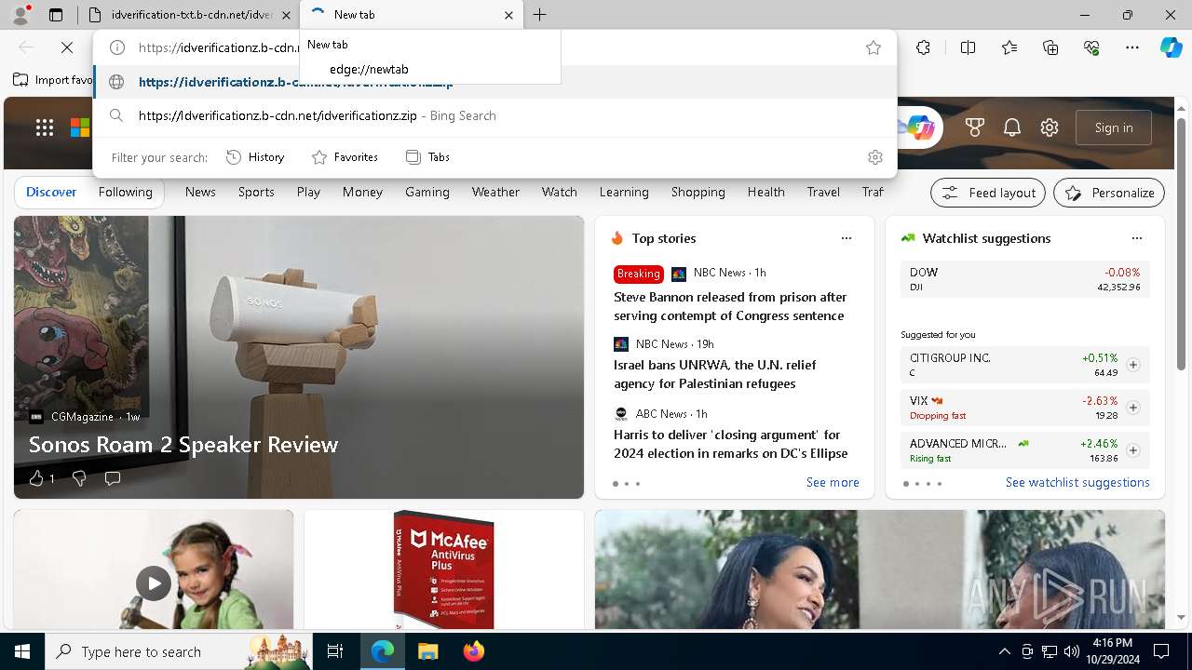Open Collections icon
Image resolution: width=1192 pixels, height=670 pixels.
tap(1050, 47)
